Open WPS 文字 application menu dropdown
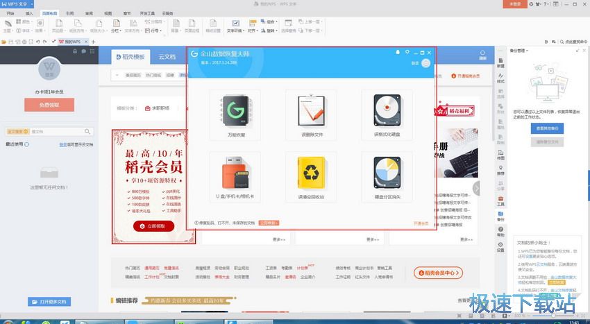Image resolution: width=590 pixels, height=324 pixels. point(31,3)
